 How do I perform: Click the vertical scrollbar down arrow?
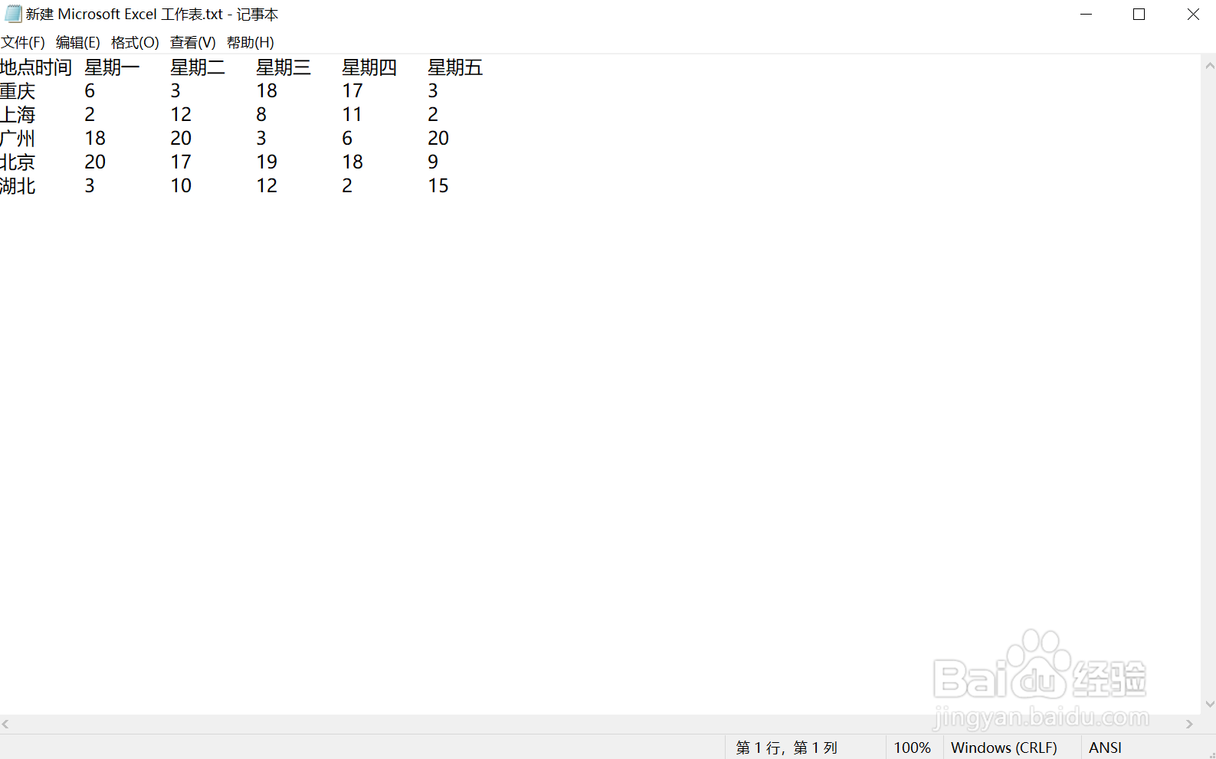(x=1209, y=705)
